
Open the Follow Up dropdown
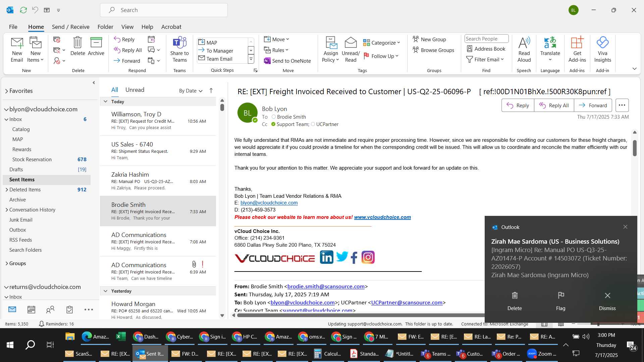click(381, 56)
